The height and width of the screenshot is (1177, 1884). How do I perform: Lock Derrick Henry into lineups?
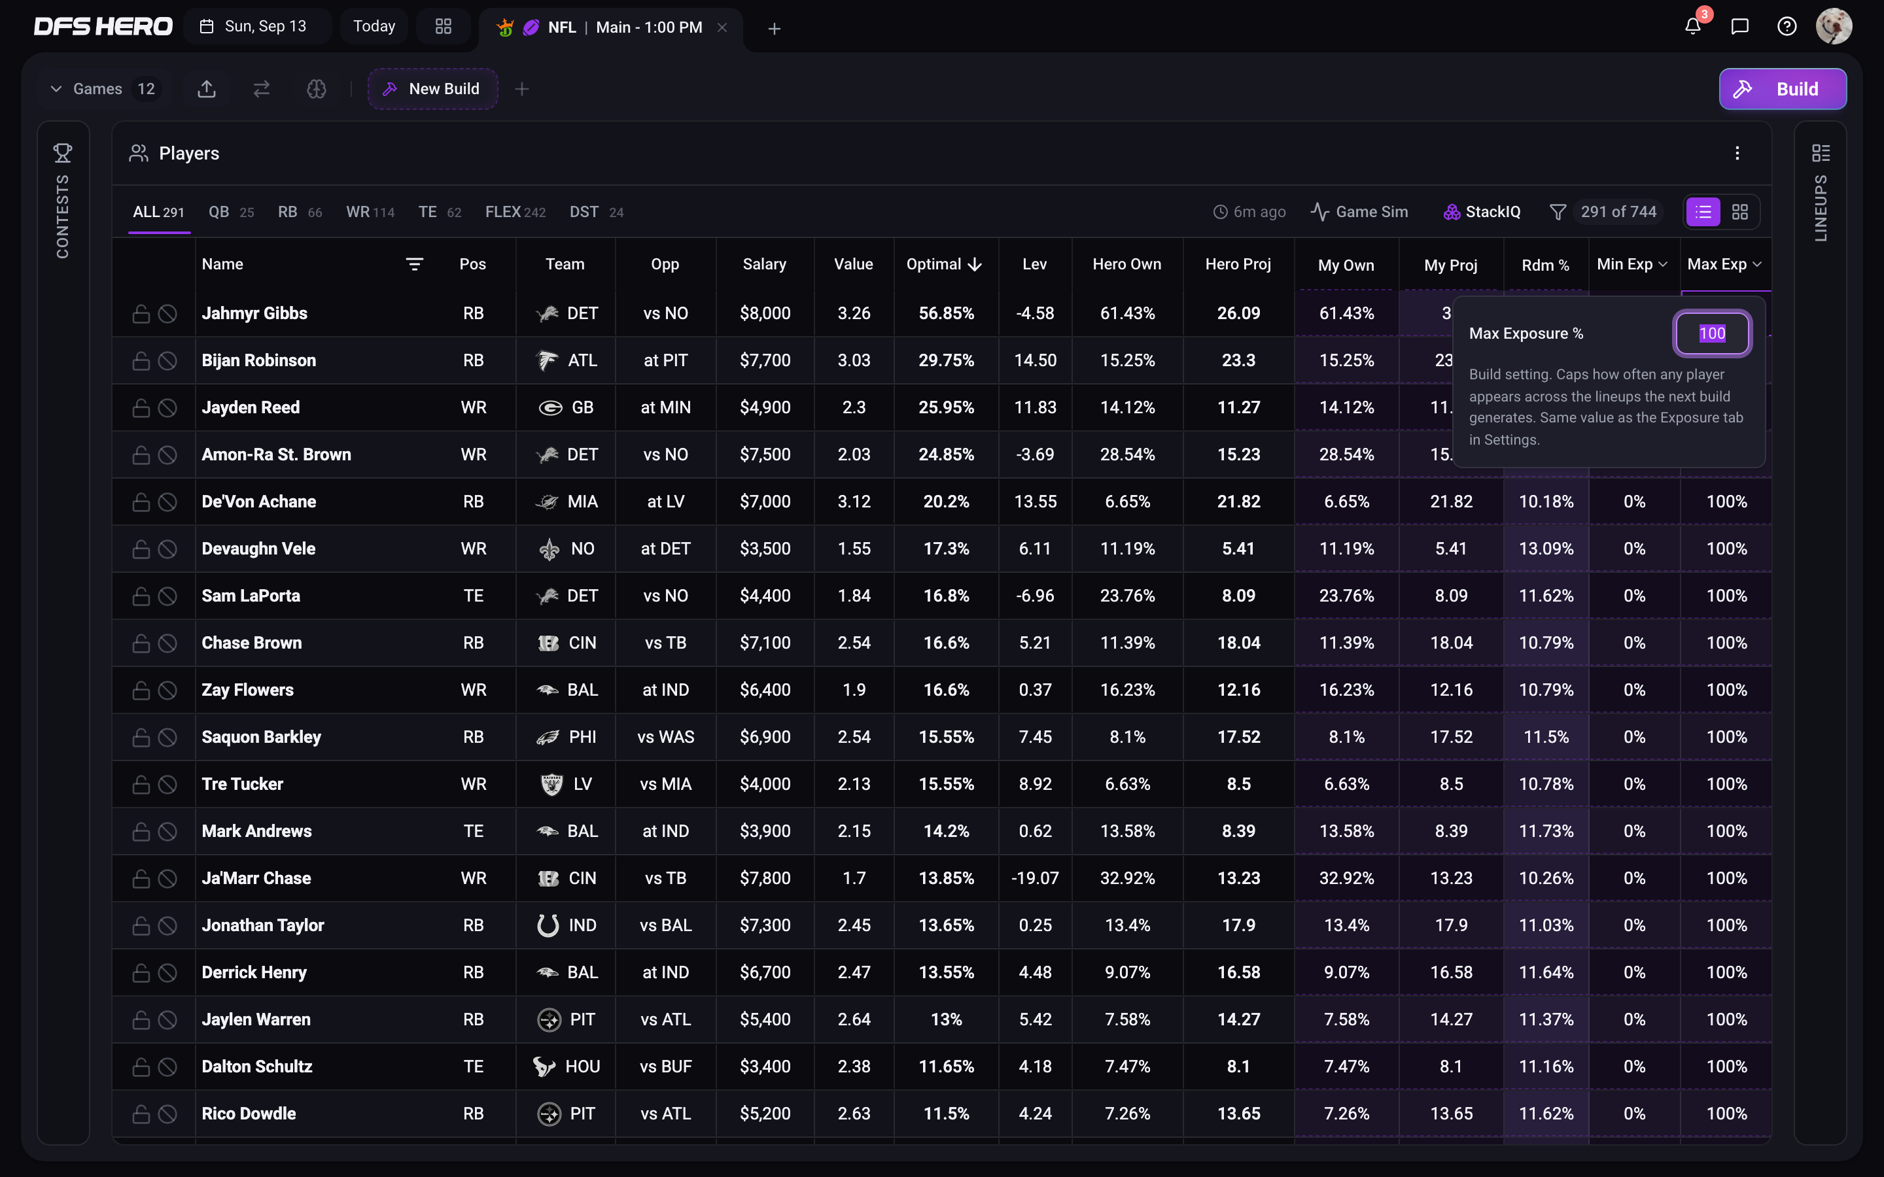point(141,973)
